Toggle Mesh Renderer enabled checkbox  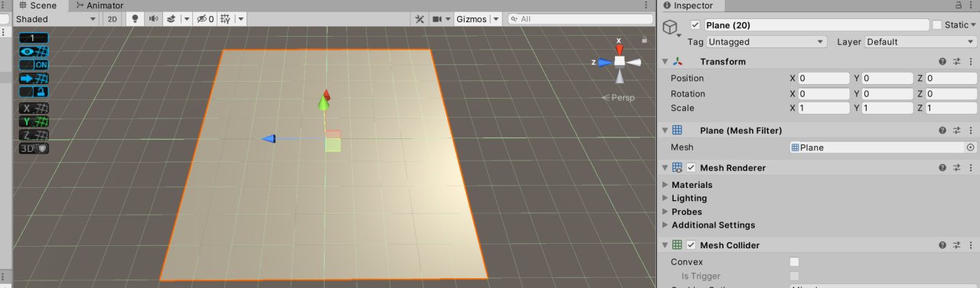point(691,167)
